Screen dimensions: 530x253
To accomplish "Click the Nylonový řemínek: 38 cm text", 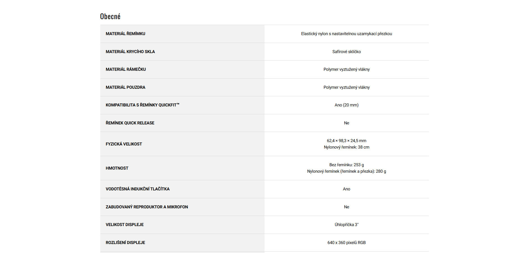I will [x=346, y=147].
